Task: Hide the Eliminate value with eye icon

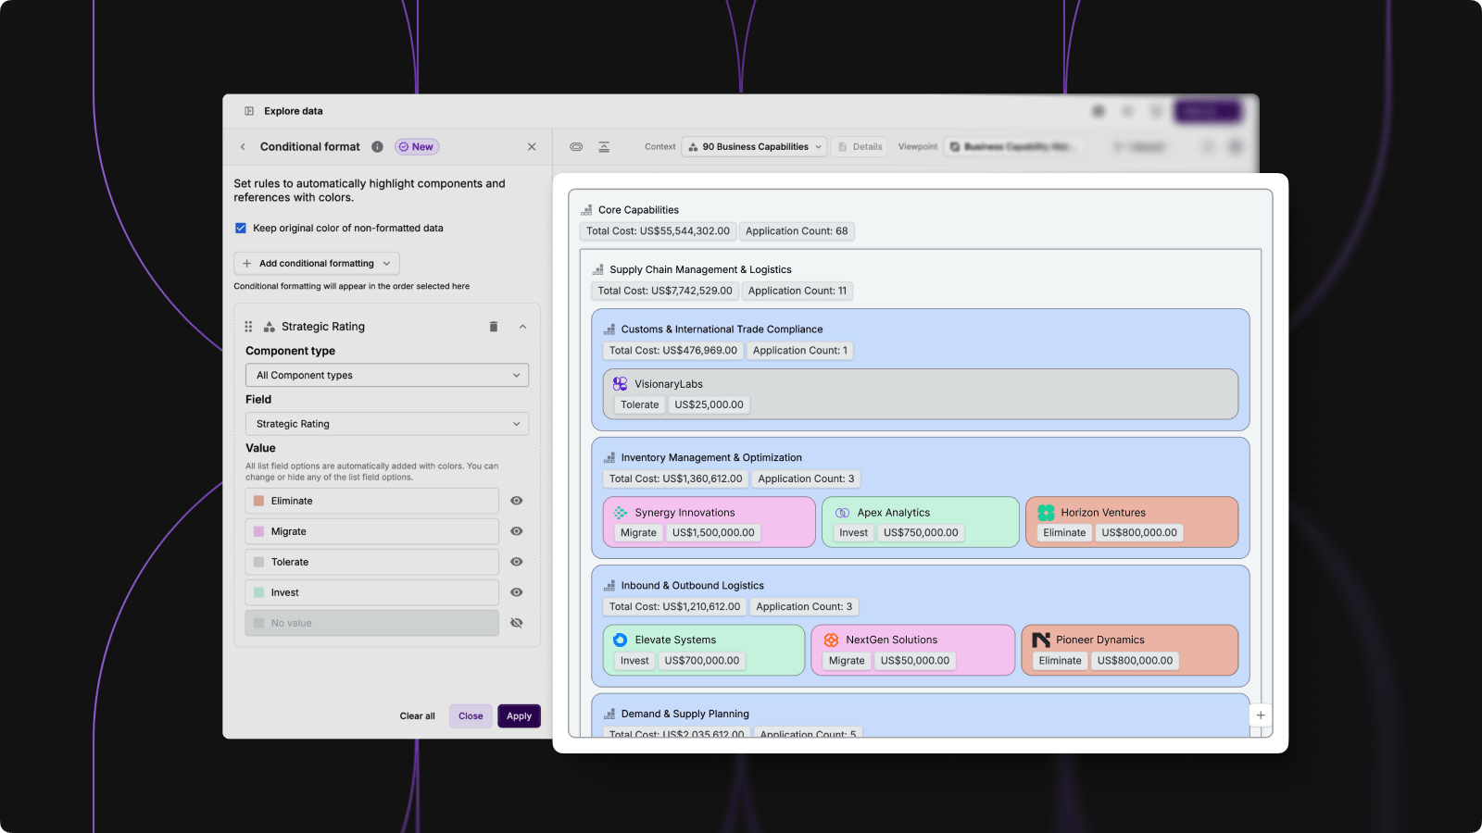Action: tap(517, 501)
